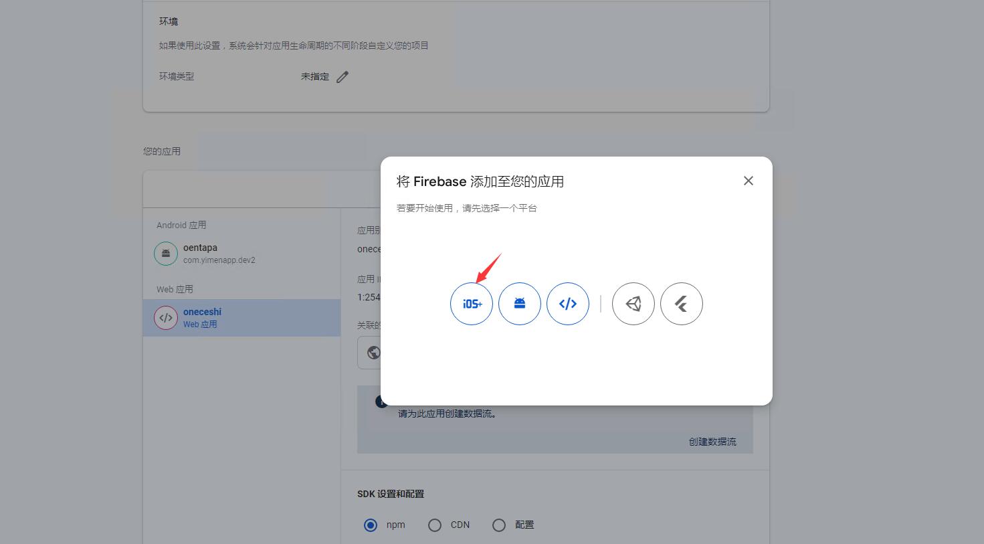This screenshot has height=544, width=984.
Task: Click the Web 应用 group label
Action: (x=175, y=289)
